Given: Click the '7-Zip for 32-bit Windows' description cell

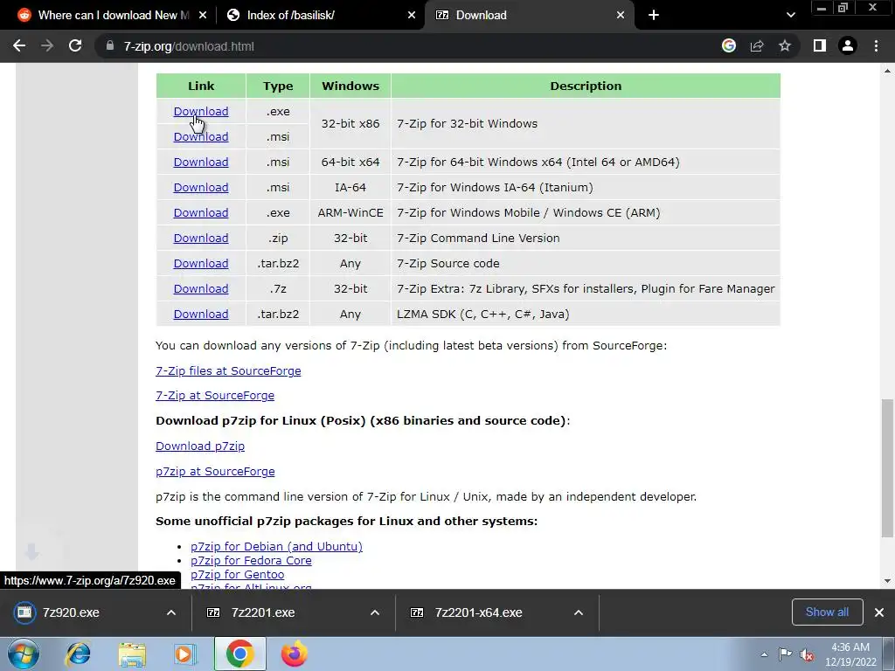Looking at the screenshot, I should click(x=586, y=124).
